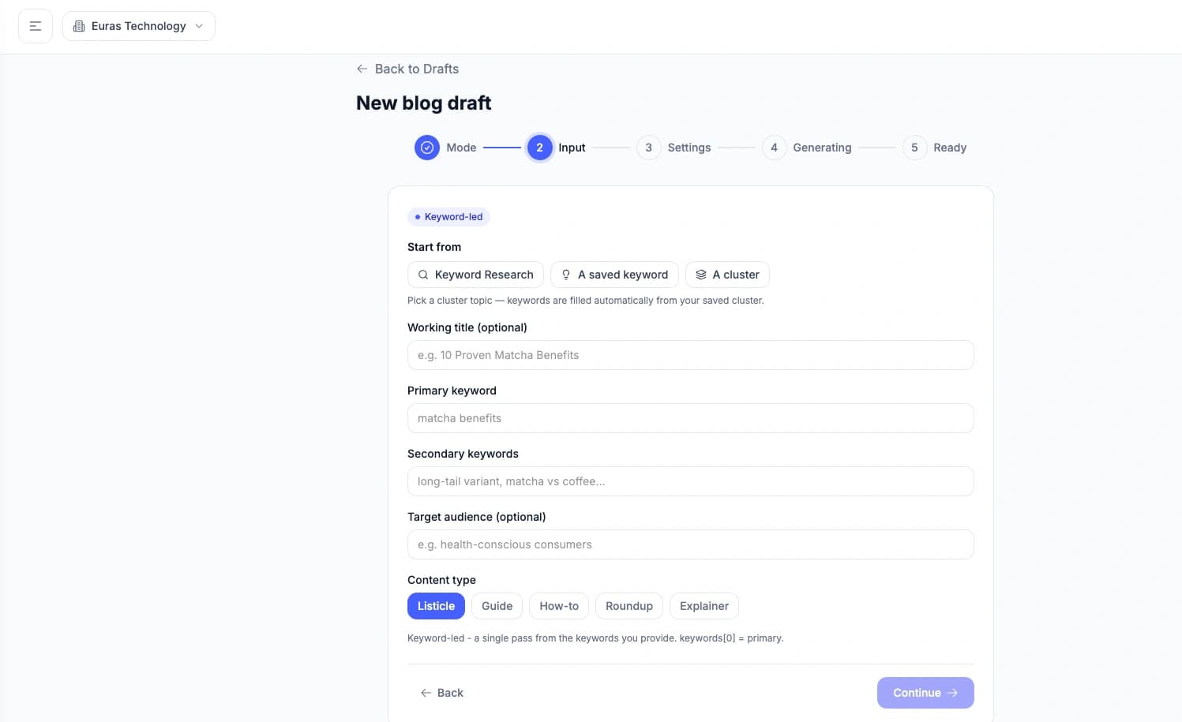Click the Back button at bottom

441,693
